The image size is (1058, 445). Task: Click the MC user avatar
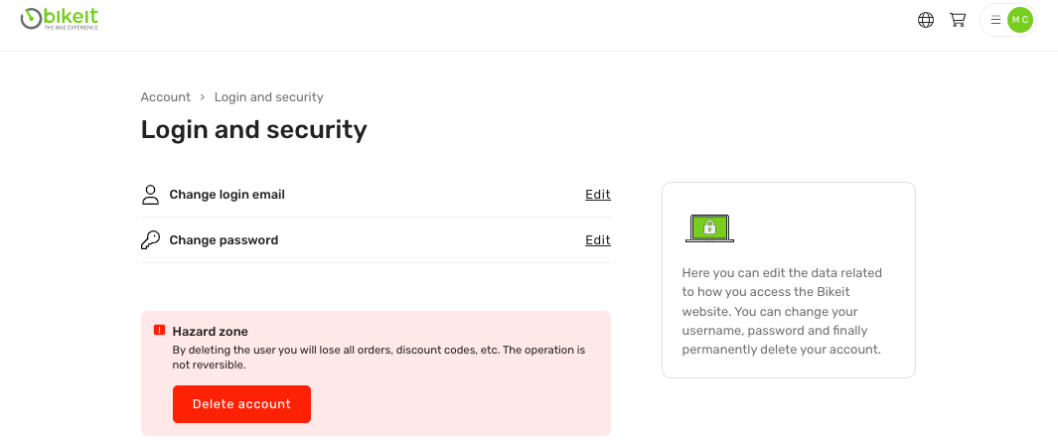point(1020,20)
